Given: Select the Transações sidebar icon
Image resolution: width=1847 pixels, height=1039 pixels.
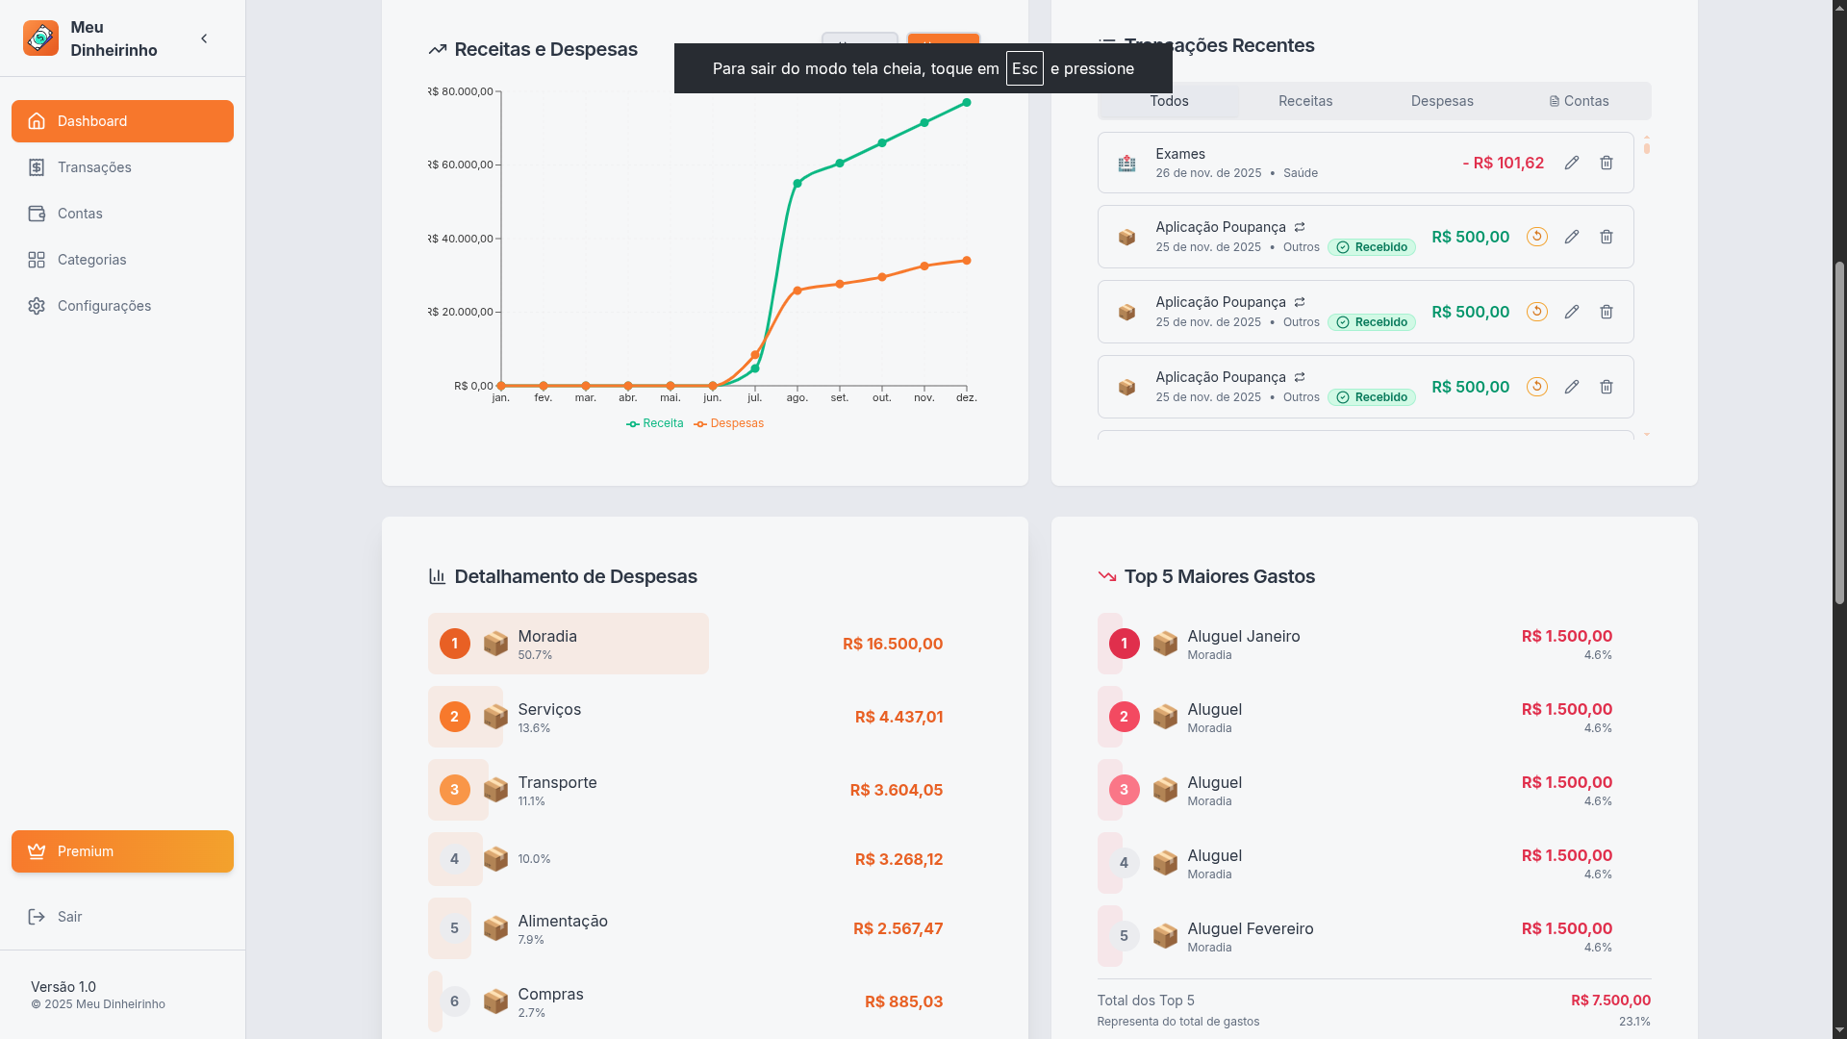Looking at the screenshot, I should coord(37,167).
